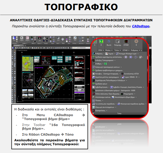This screenshot has height=153, width=163.
Task: Click Κάναβος - Σύστημα Αναφοράς tool
Action: tap(105, 74)
